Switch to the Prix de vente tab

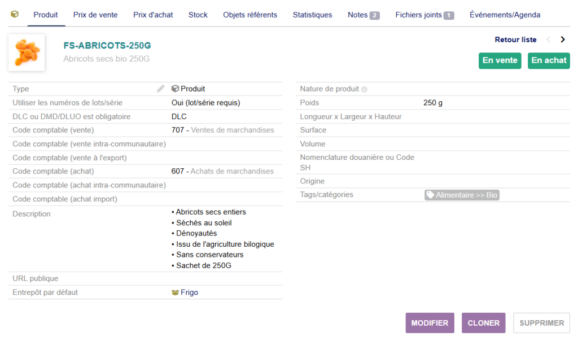pos(95,15)
